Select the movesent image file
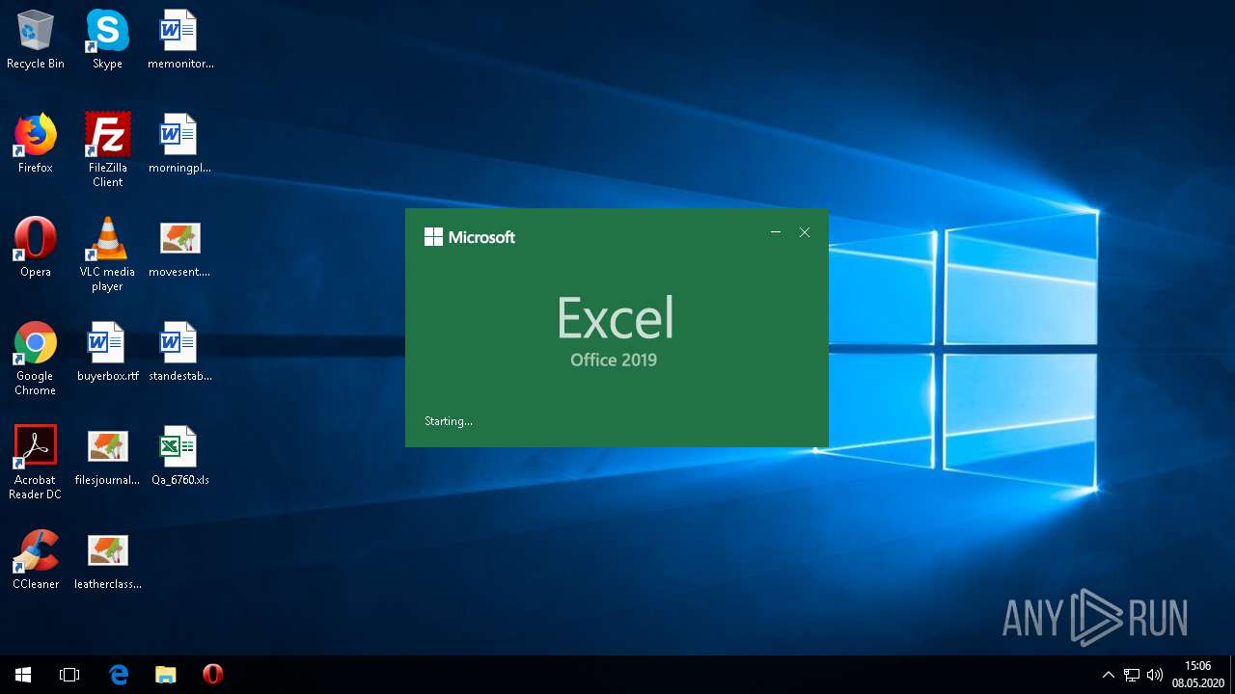The width and height of the screenshot is (1235, 694). point(179,248)
